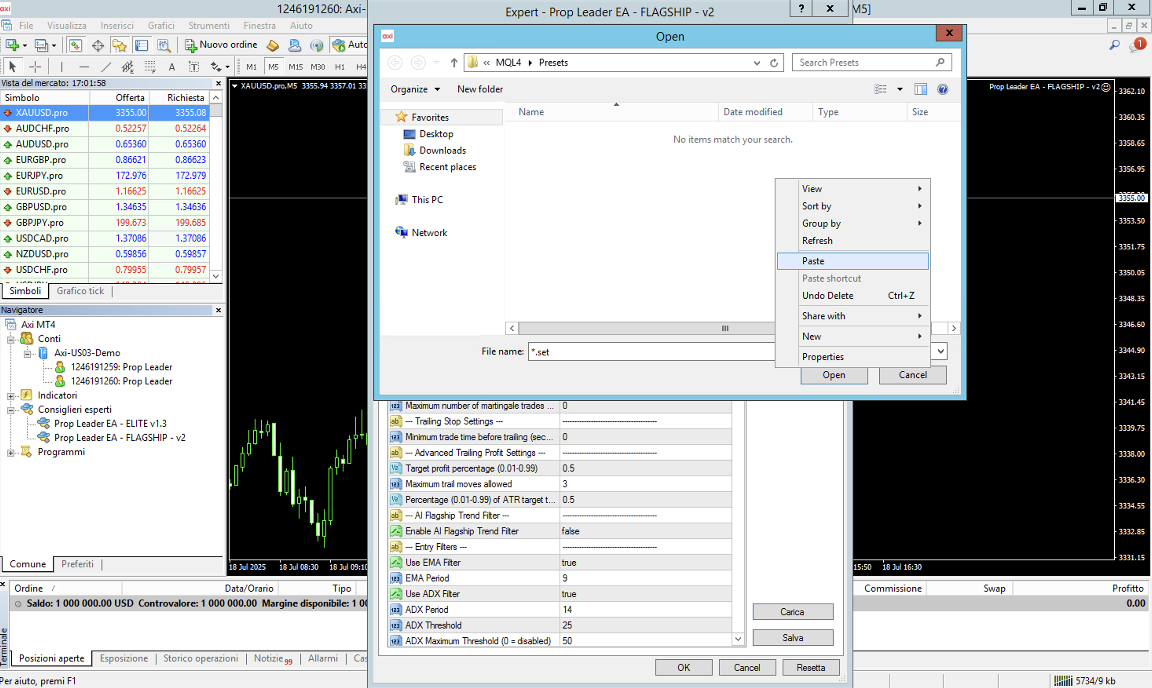Click the Resetta button
Image resolution: width=1152 pixels, height=688 pixels.
coord(811,668)
